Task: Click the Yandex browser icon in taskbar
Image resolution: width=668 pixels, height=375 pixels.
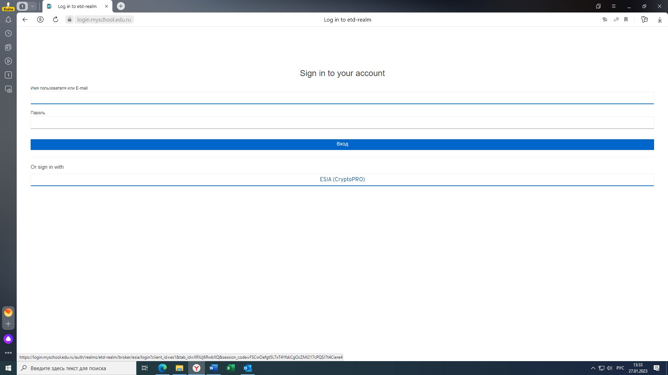Action: (196, 368)
